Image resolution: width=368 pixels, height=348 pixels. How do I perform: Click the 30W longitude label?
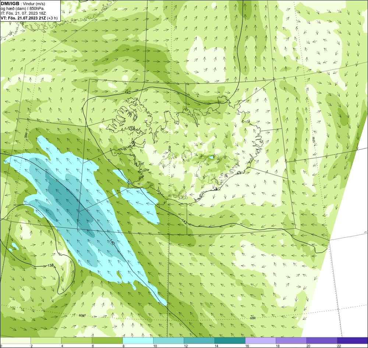[26, 135]
